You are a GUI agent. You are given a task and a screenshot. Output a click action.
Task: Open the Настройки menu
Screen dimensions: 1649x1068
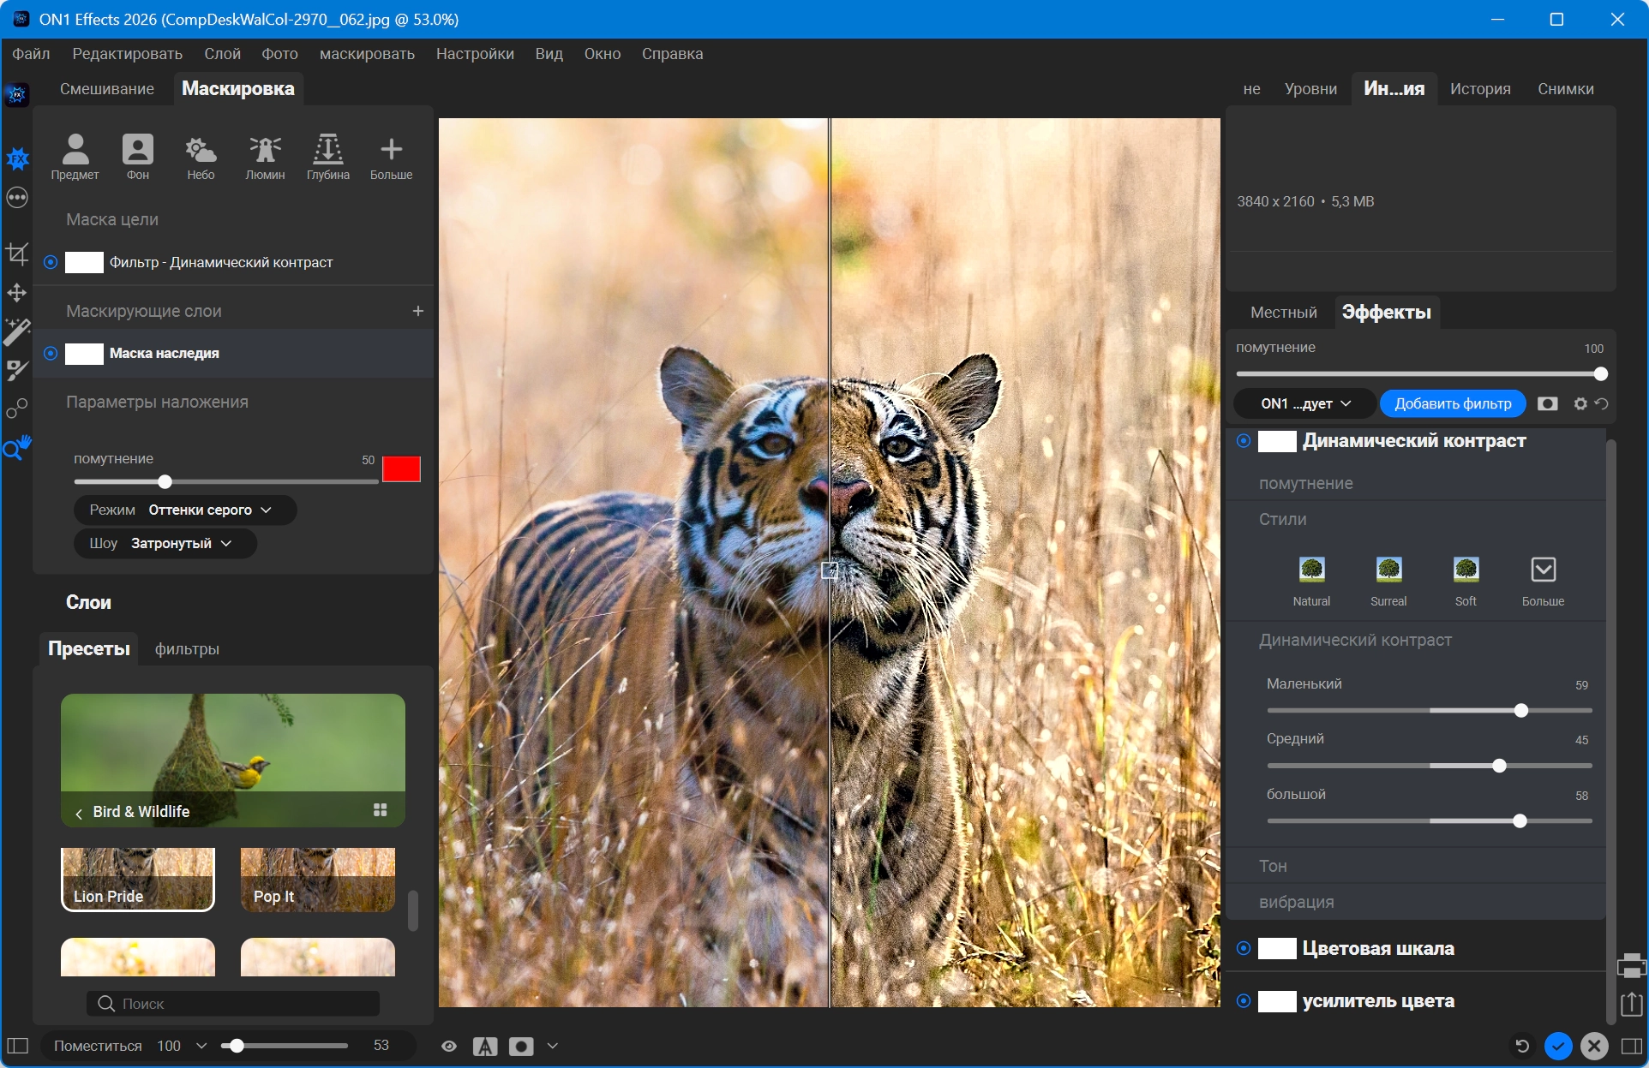[x=475, y=53]
